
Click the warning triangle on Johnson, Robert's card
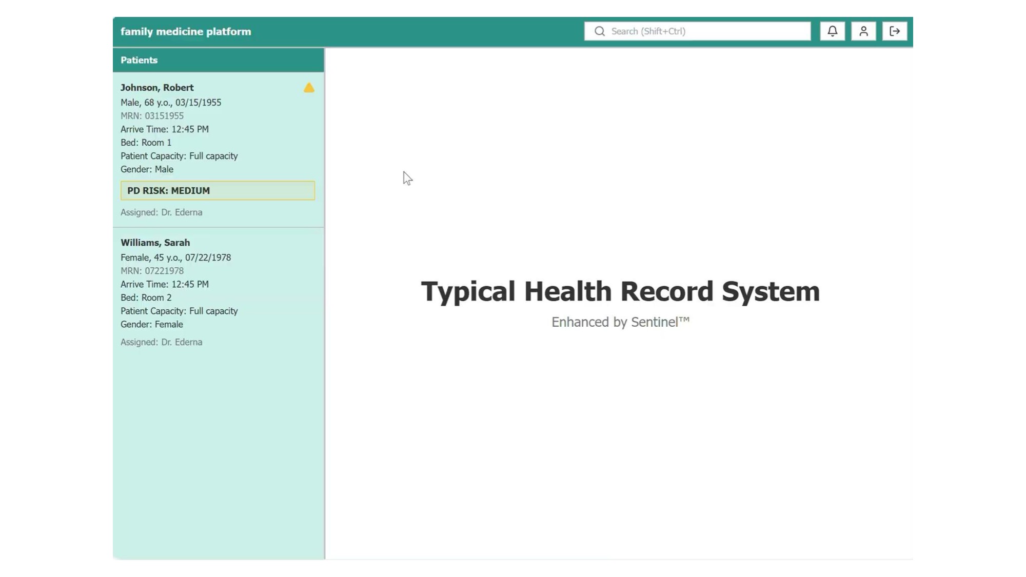(309, 87)
